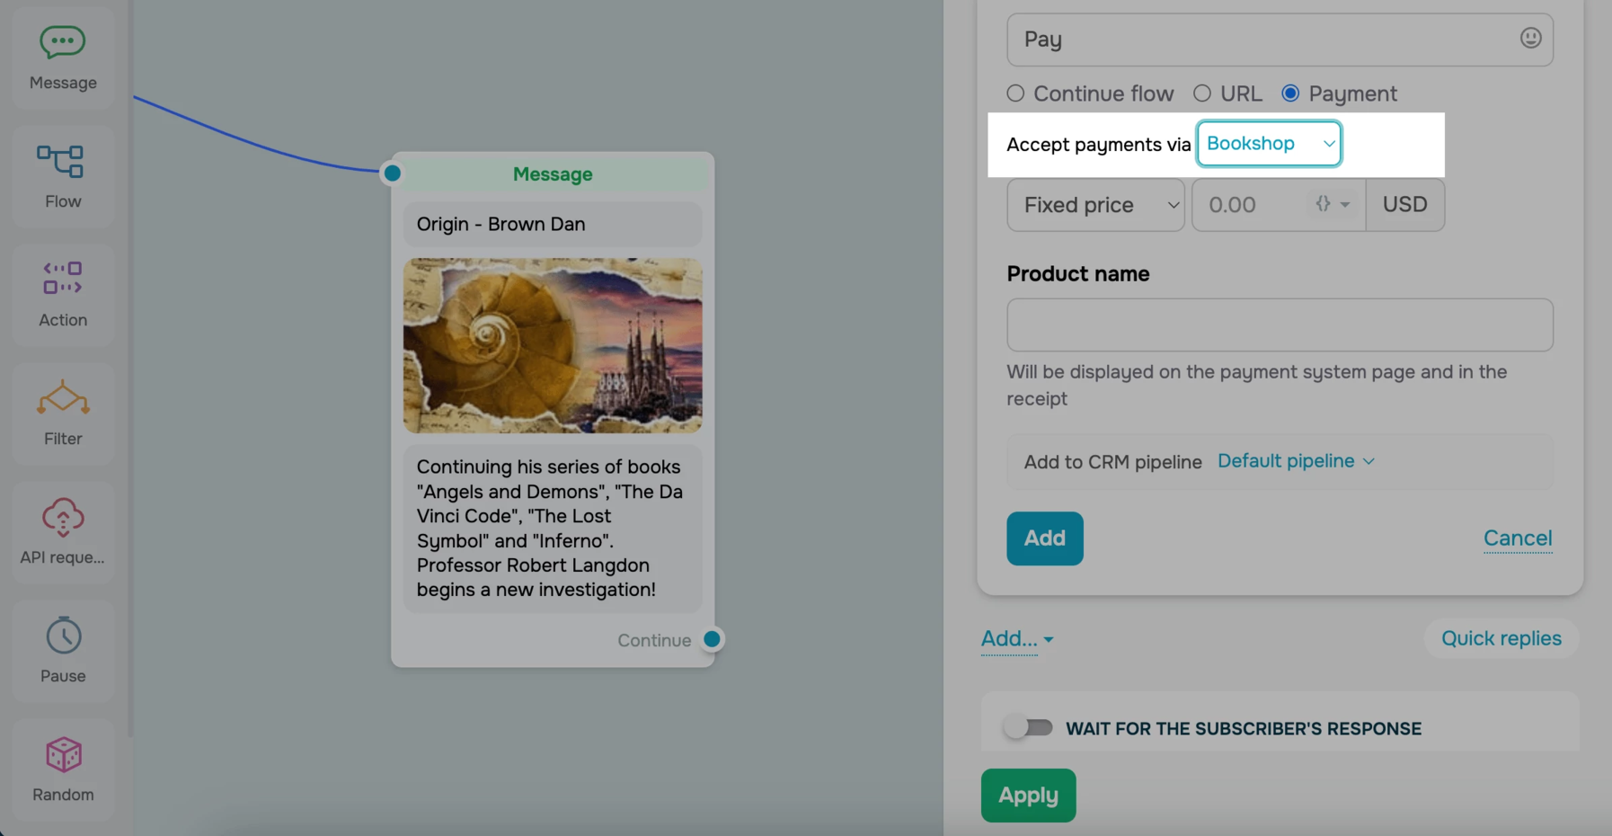1612x836 pixels.
Task: Choose the URL radio option
Action: [x=1202, y=93]
